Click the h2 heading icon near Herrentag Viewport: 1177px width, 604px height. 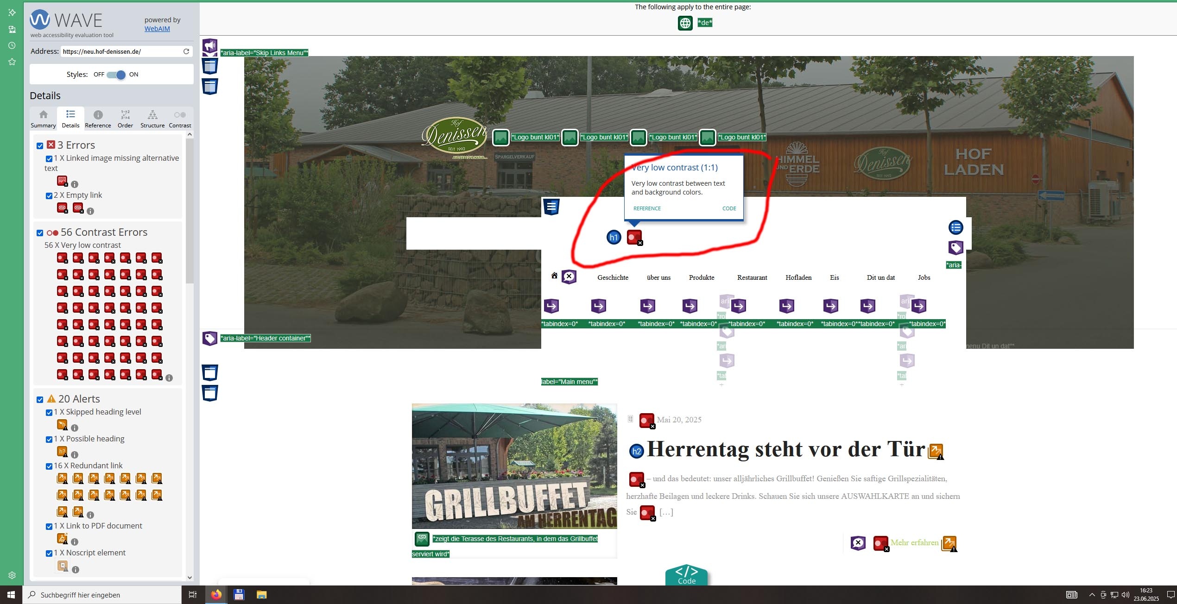[x=637, y=451]
